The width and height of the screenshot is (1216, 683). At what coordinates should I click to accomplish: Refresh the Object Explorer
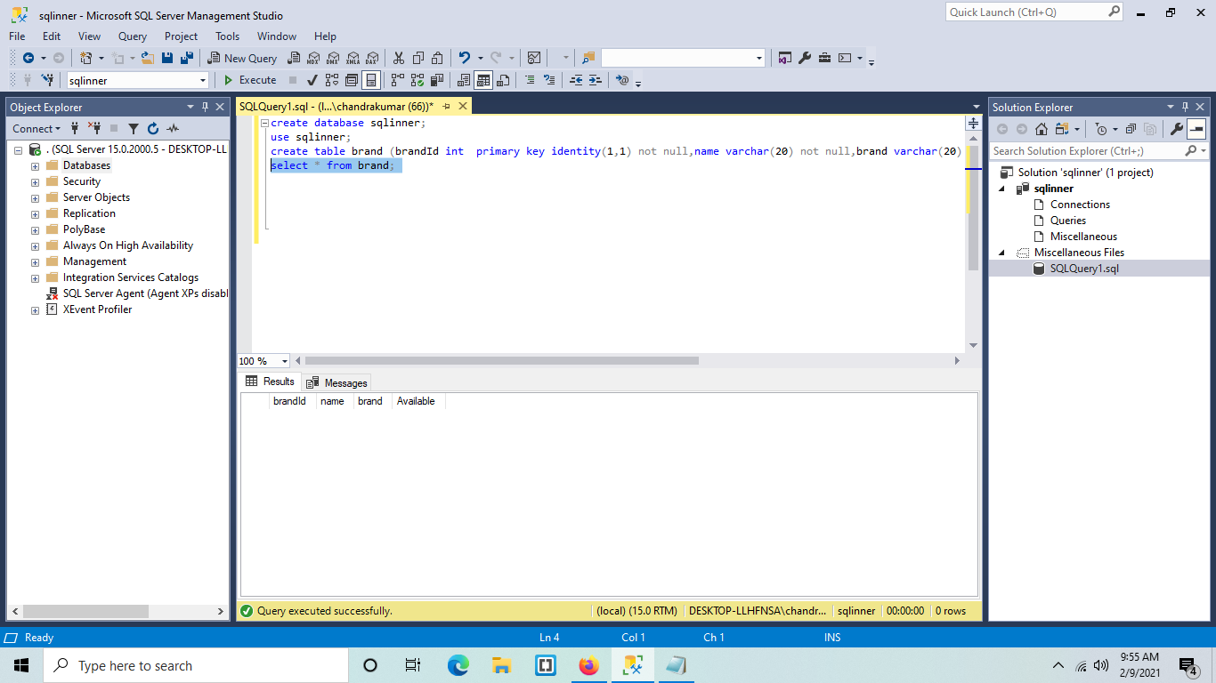coord(152,129)
